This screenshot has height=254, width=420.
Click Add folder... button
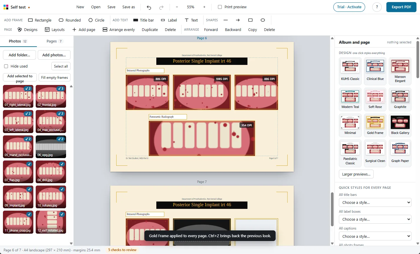pyautogui.click(x=19, y=55)
